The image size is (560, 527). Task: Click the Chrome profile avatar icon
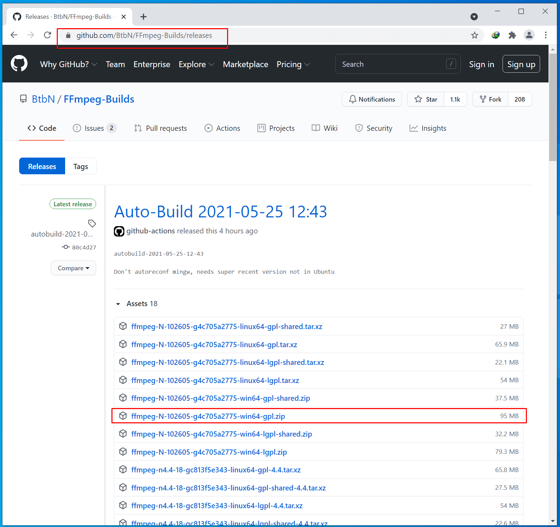point(529,35)
